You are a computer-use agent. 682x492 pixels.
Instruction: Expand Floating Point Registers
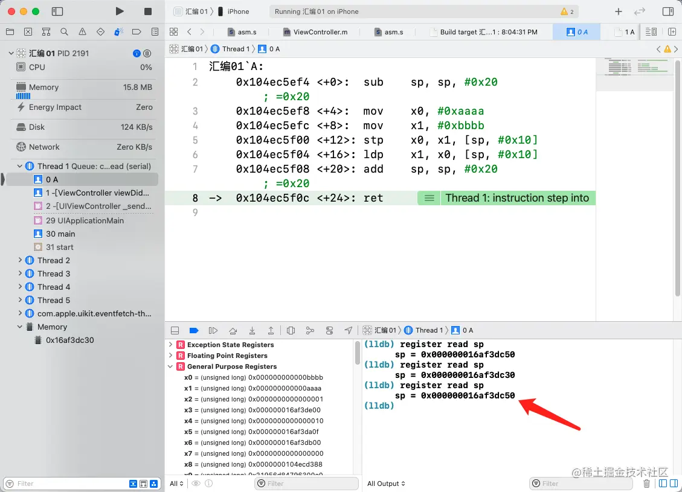(170, 356)
